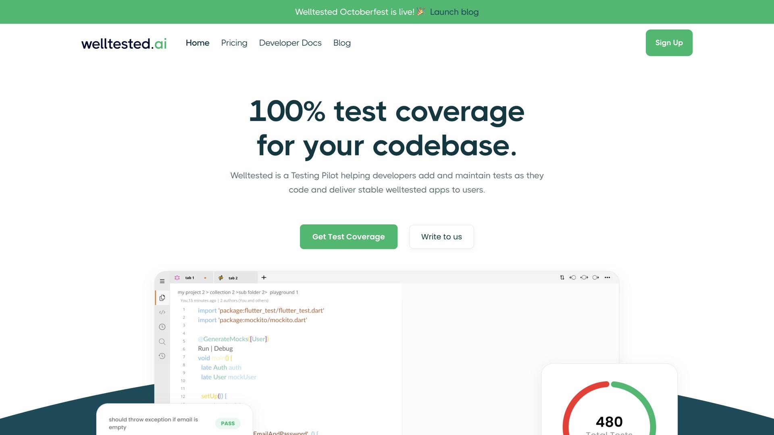
Task: Click the welltested.ai logo
Action: pos(124,43)
